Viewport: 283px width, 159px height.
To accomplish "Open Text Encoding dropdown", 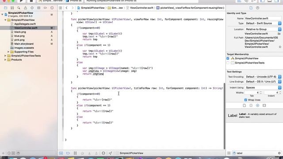I will [263, 77].
